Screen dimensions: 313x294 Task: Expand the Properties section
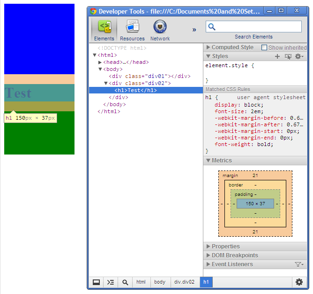208,247
